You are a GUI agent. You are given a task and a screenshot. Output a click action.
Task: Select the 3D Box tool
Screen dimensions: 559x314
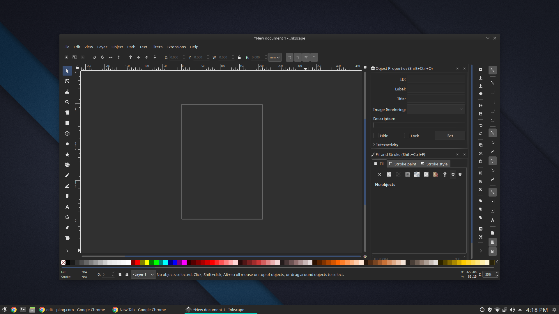click(x=67, y=133)
